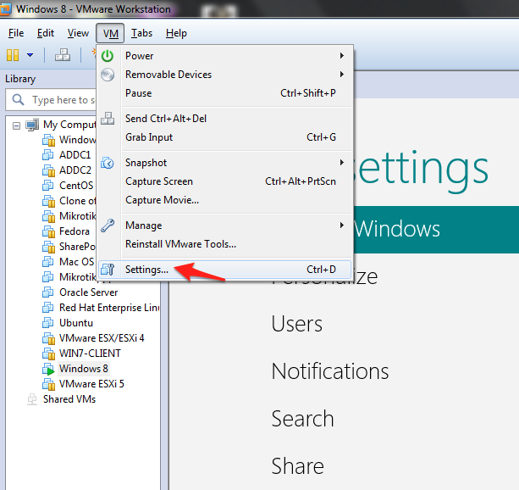
Task: Click the WIN7-CLIENT VM icon
Action: 48,354
